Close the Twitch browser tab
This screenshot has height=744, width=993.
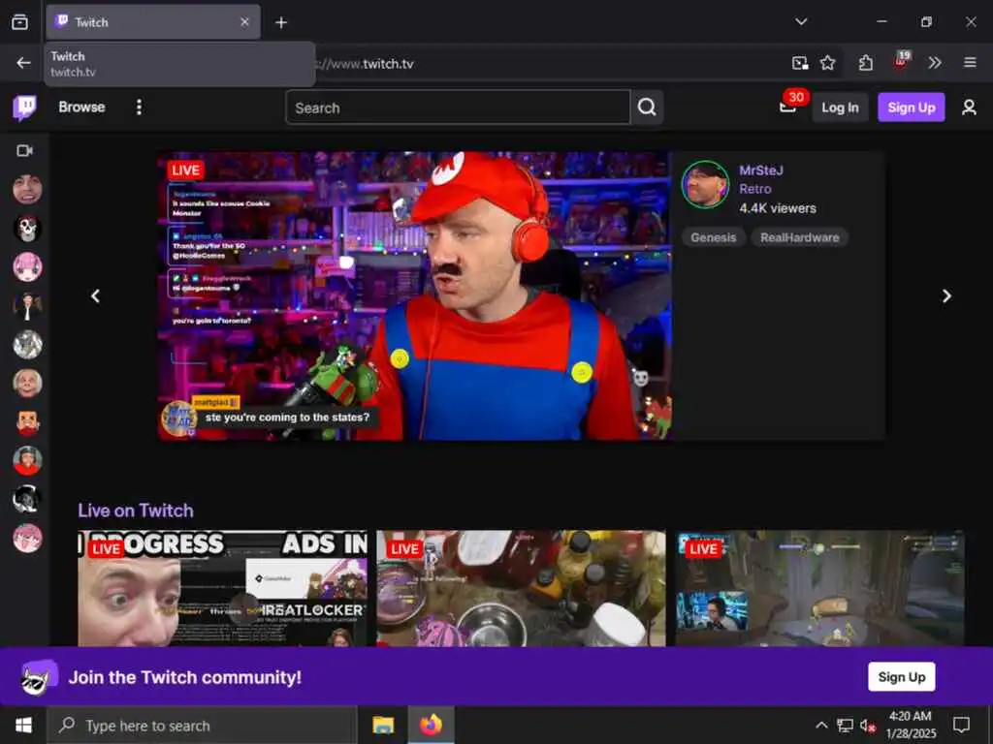pyautogui.click(x=244, y=22)
